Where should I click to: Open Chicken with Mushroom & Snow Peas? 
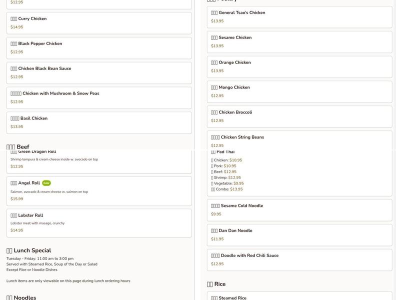99,98
